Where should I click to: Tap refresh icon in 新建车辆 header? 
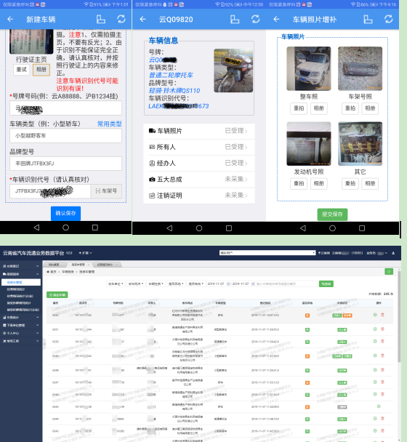pos(121,19)
